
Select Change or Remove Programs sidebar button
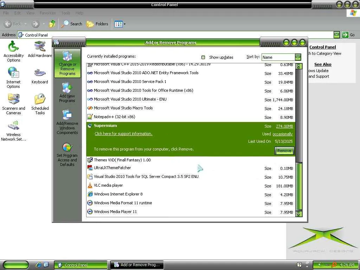pyautogui.click(x=67, y=63)
